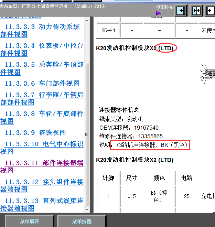
Task: Click the converging arrows view control icon
Action: [197, 10]
